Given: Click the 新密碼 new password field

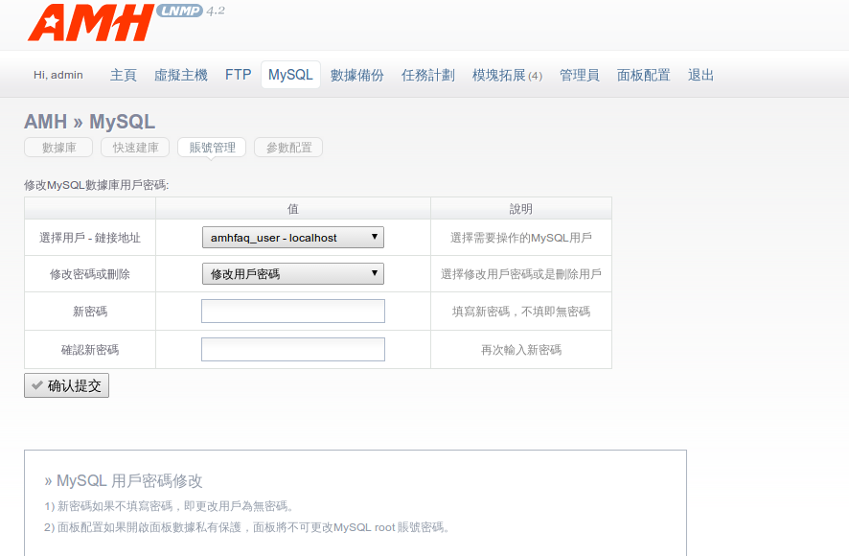Looking at the screenshot, I should tap(292, 312).
